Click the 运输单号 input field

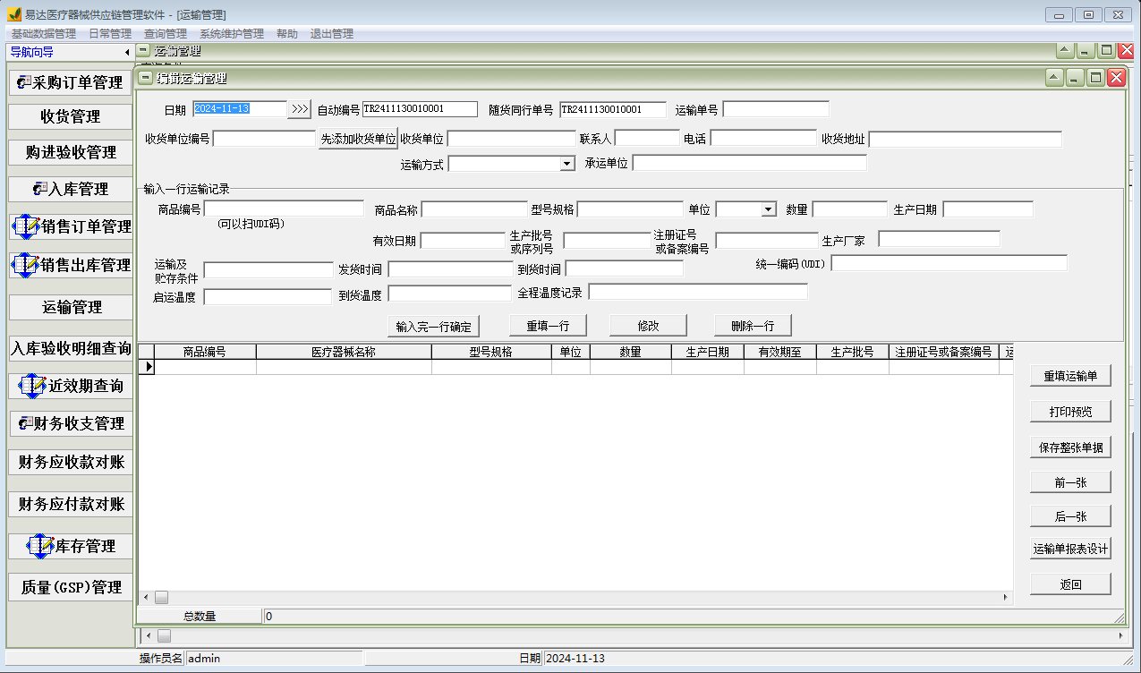click(x=776, y=109)
